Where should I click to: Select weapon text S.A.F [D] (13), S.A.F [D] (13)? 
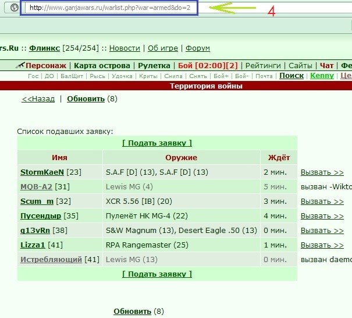click(157, 172)
